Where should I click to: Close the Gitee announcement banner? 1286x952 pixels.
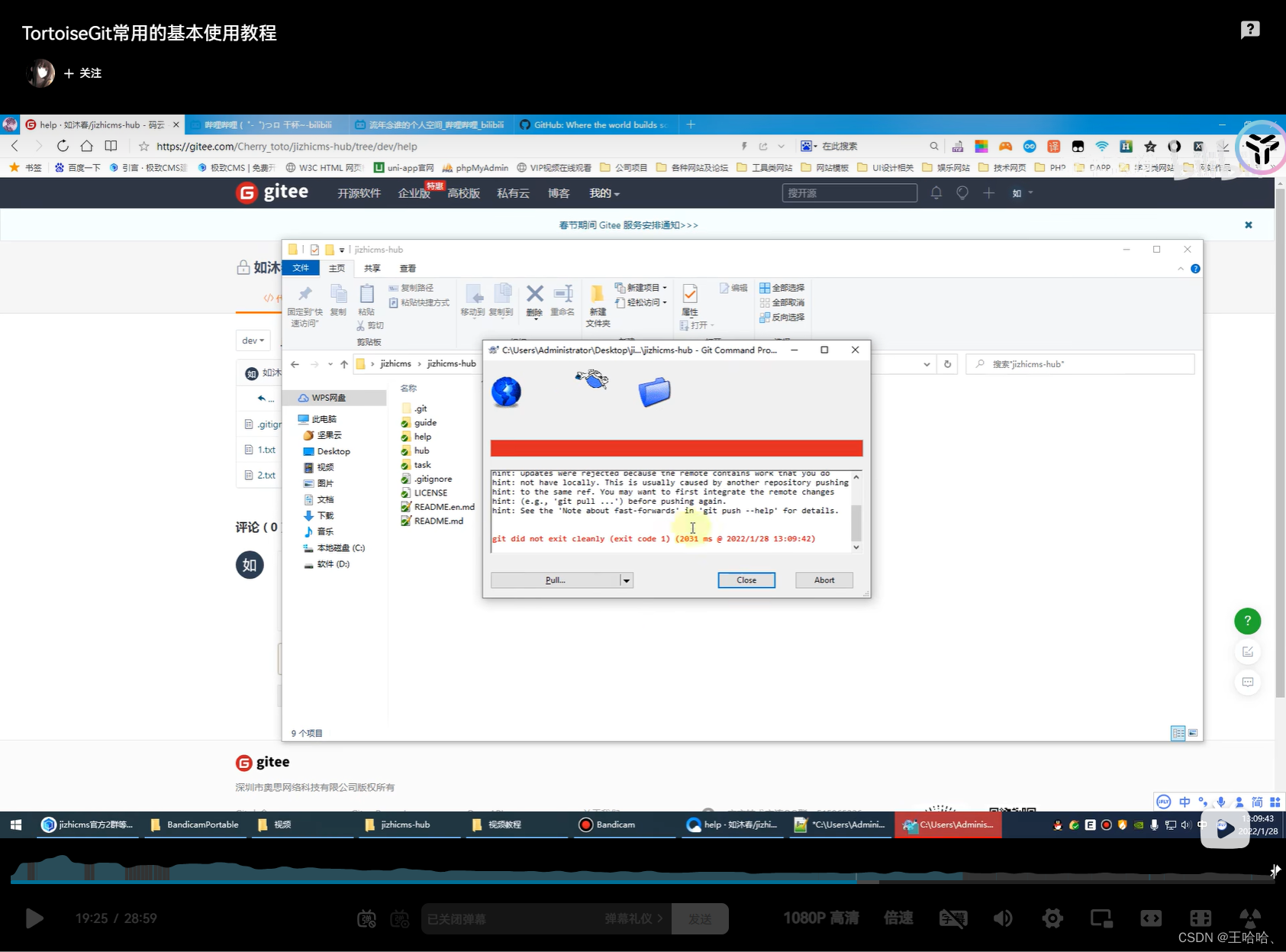click(x=1249, y=225)
